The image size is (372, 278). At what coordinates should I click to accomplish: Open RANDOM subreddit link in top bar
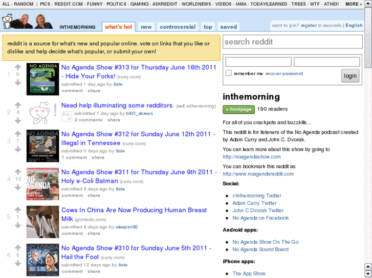coord(24,4)
